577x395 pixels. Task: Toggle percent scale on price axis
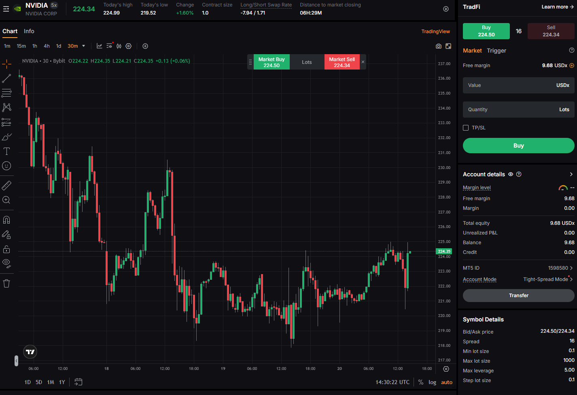point(421,382)
